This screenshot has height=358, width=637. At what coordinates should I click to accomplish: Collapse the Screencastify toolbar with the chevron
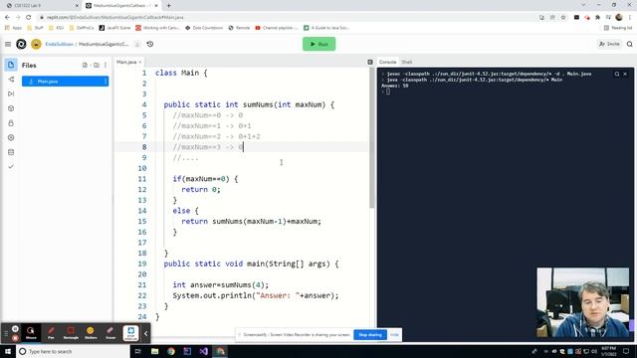pyautogui.click(x=146, y=334)
